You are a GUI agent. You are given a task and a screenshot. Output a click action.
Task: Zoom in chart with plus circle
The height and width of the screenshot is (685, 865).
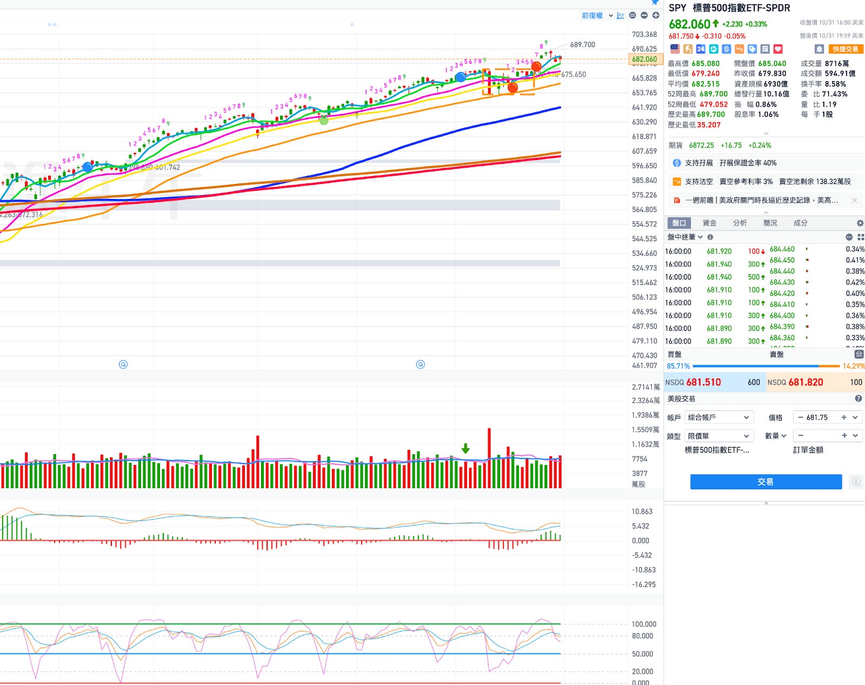coord(656,16)
